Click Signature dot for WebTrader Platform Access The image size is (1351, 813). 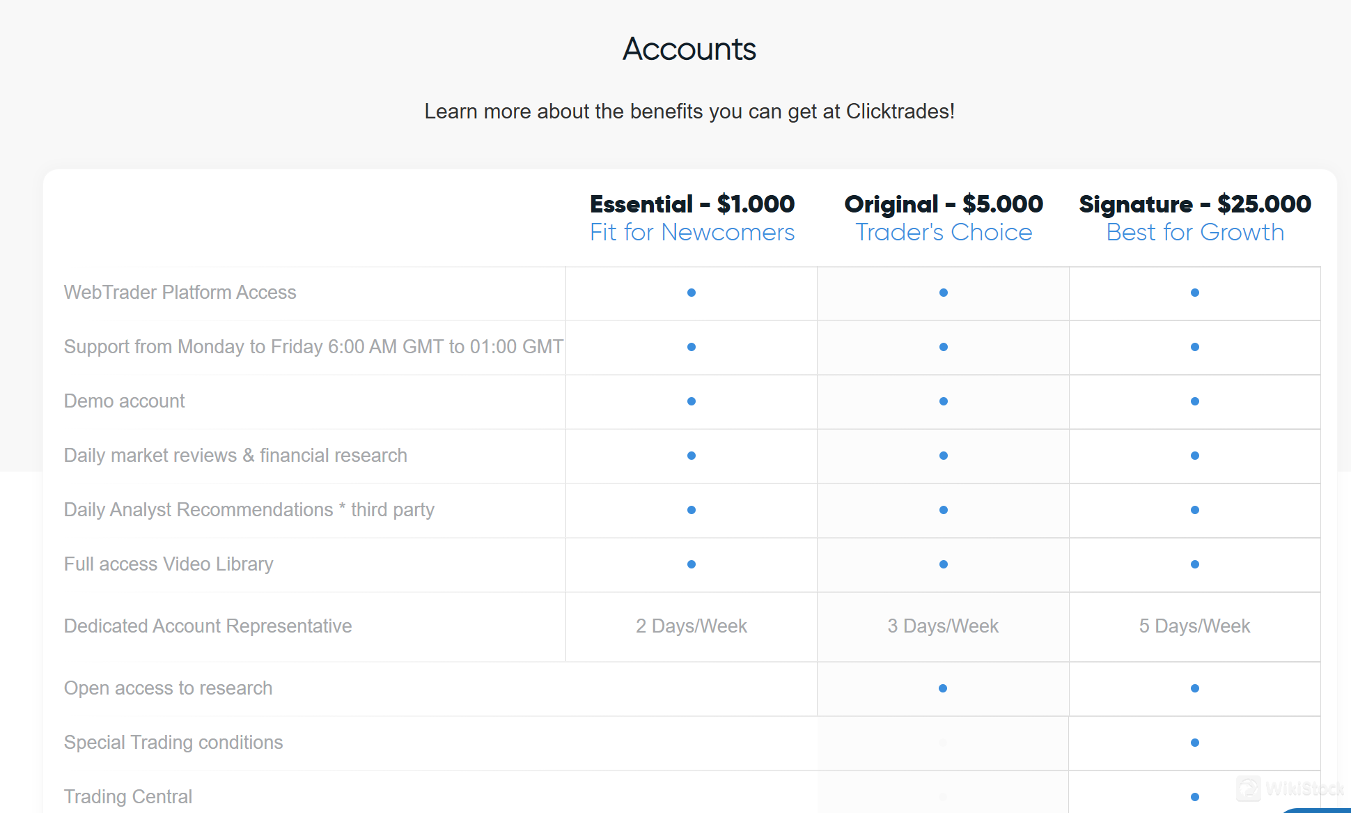pos(1195,293)
